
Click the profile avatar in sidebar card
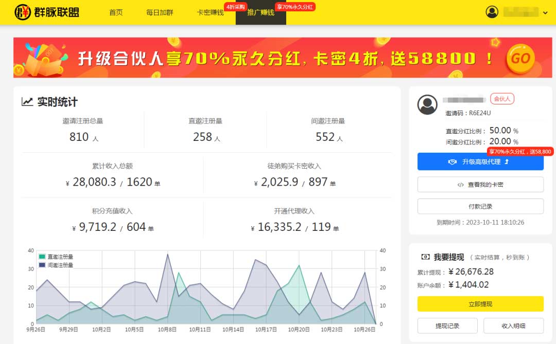(x=427, y=105)
